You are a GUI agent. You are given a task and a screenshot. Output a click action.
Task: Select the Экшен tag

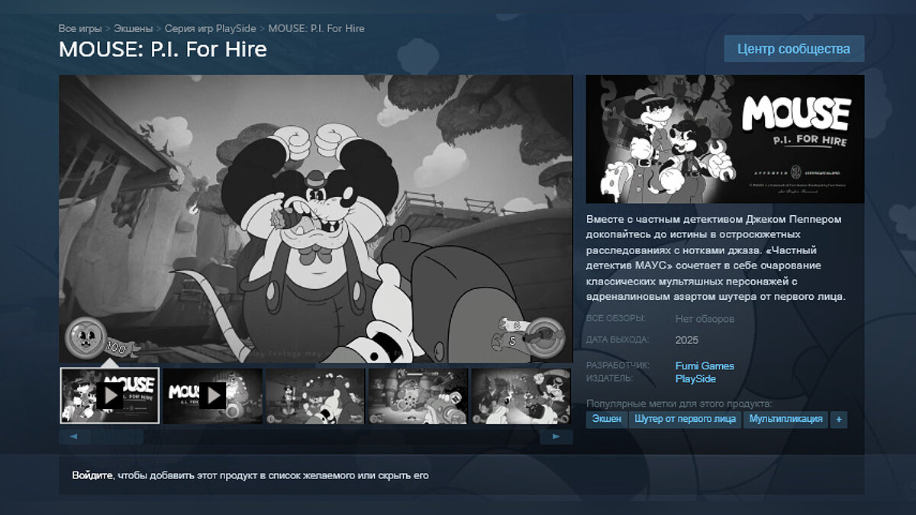(x=607, y=419)
